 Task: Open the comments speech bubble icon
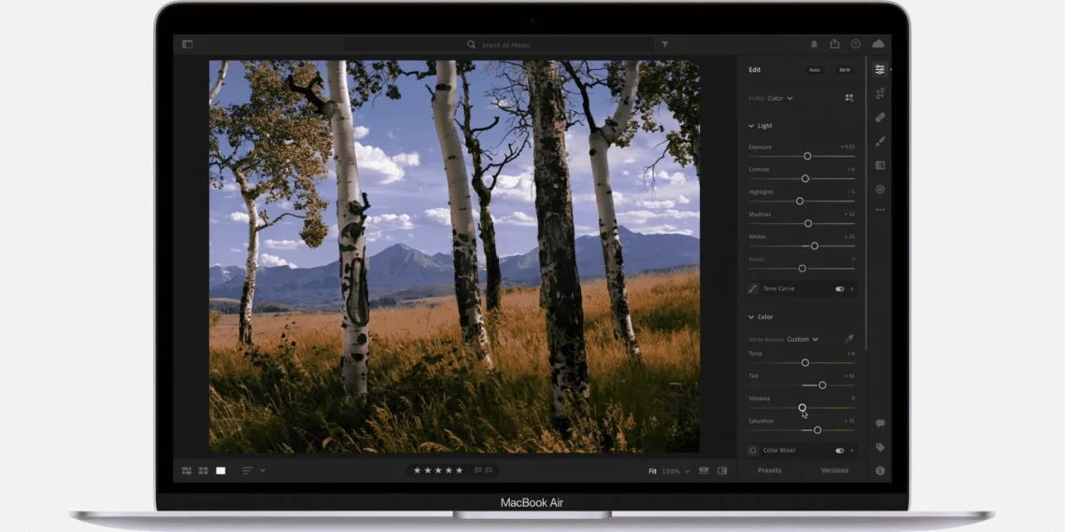click(880, 424)
